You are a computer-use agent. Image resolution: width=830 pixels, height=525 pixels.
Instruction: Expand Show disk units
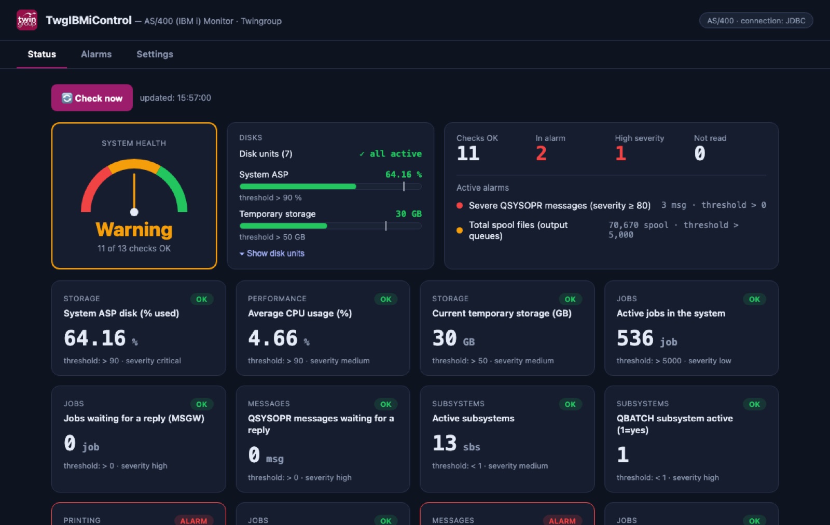[x=272, y=253]
